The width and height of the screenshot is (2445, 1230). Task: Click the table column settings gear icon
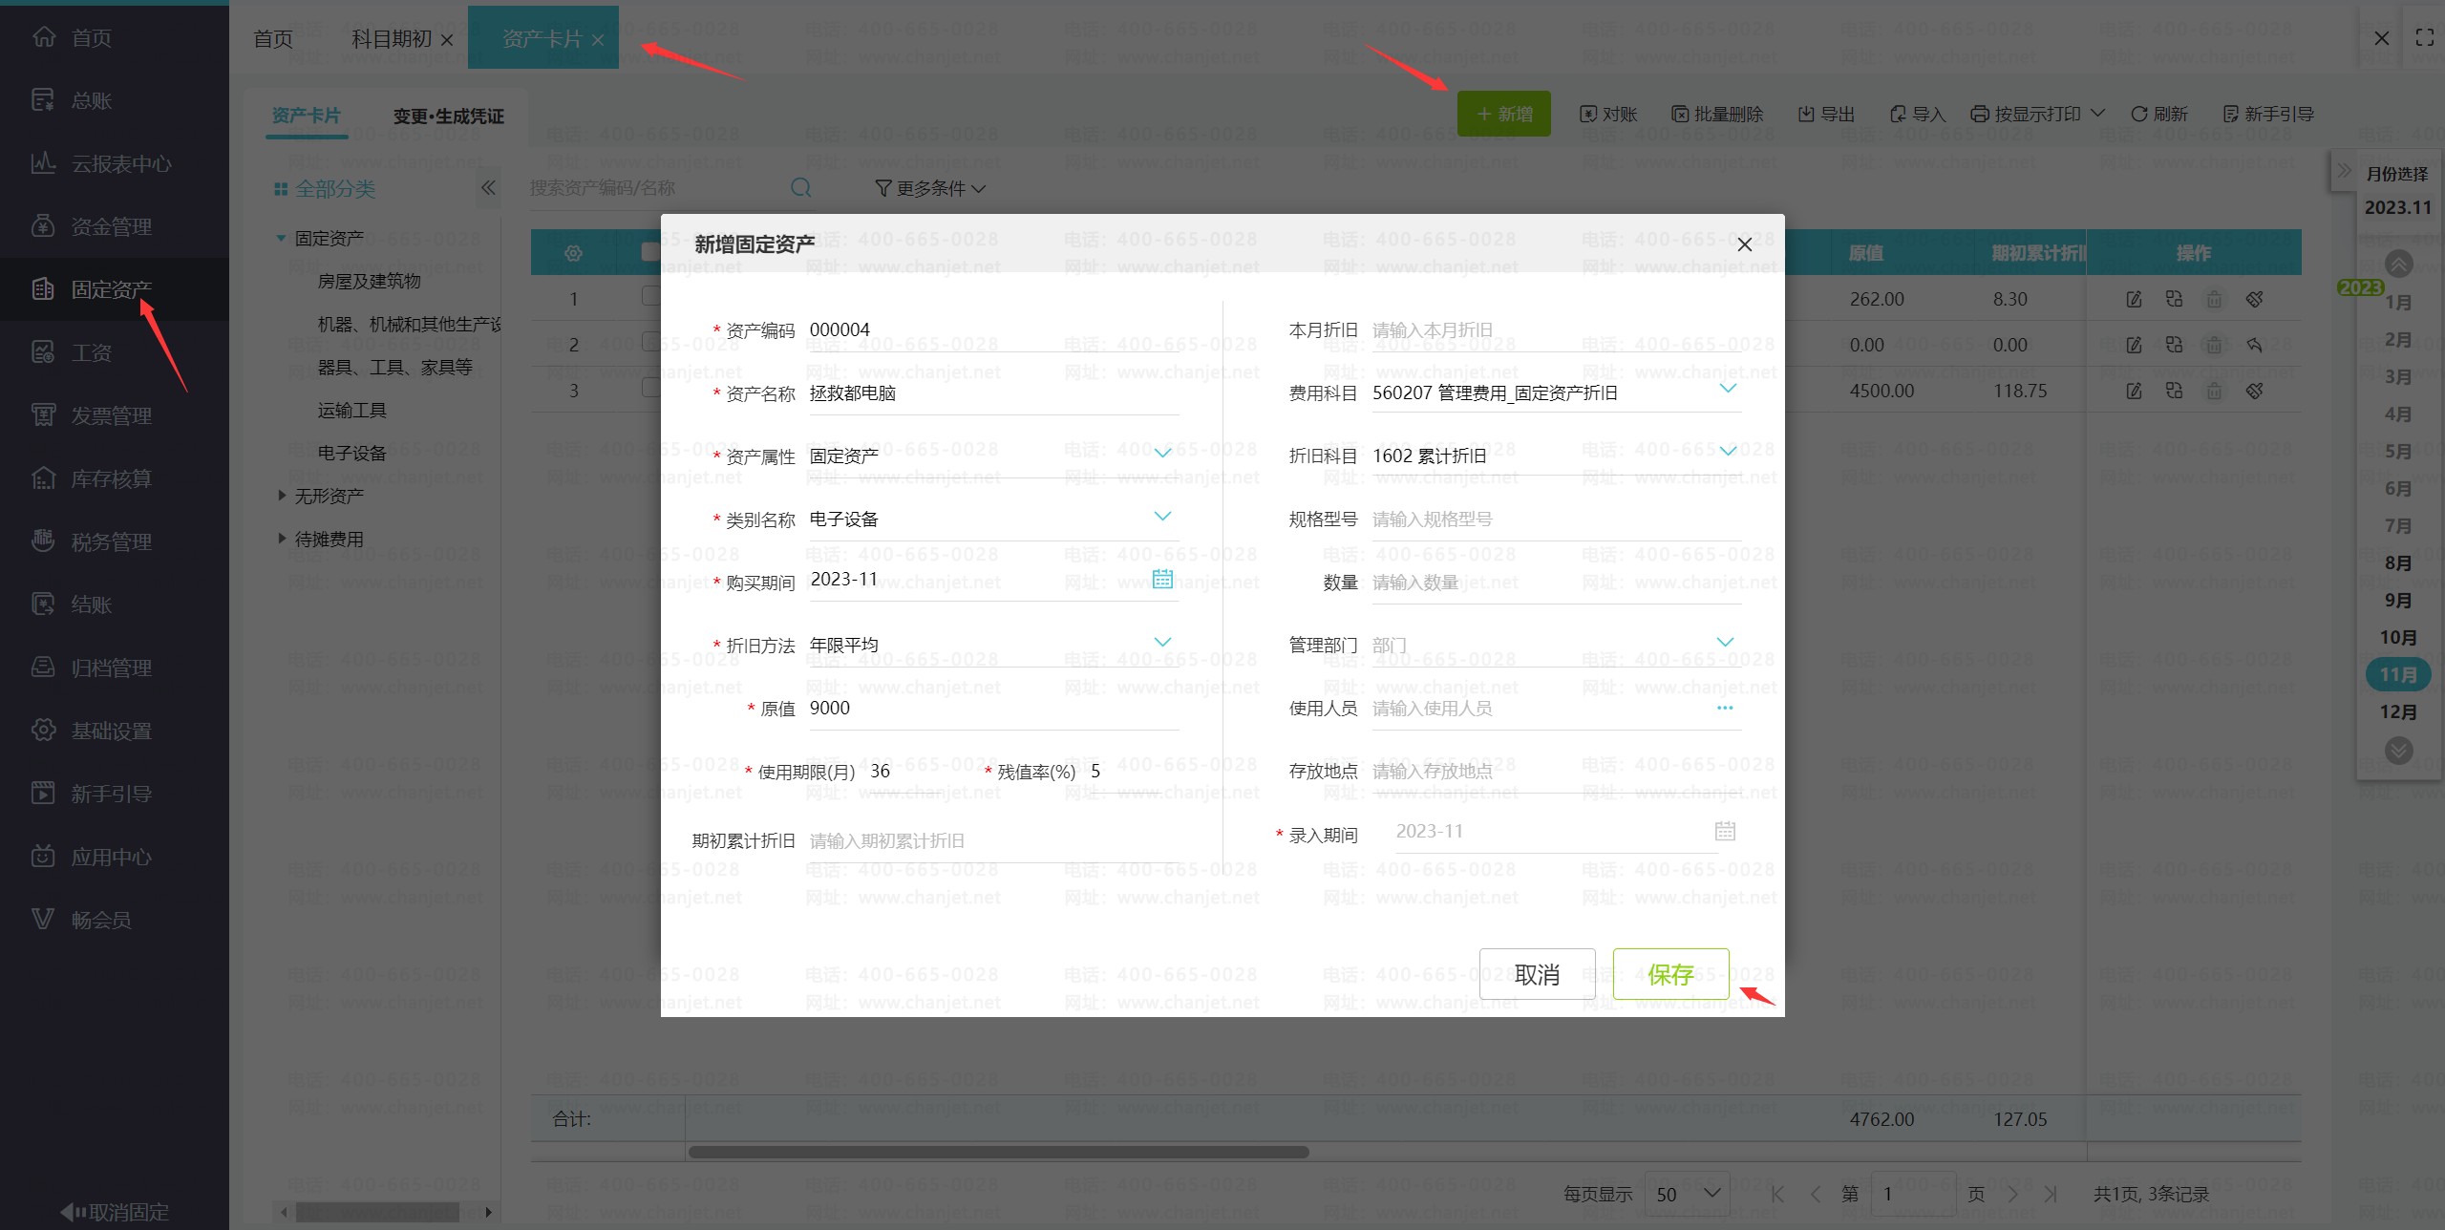pos(573,253)
